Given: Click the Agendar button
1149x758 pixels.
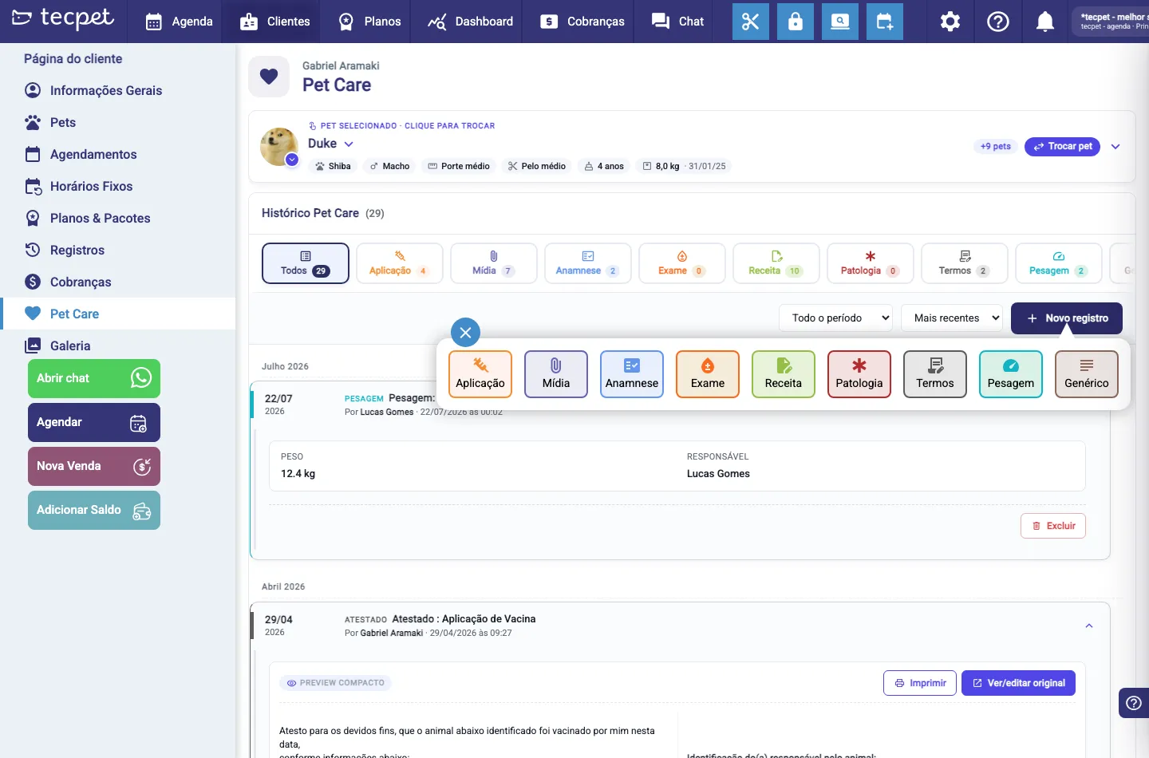Looking at the screenshot, I should click(94, 422).
